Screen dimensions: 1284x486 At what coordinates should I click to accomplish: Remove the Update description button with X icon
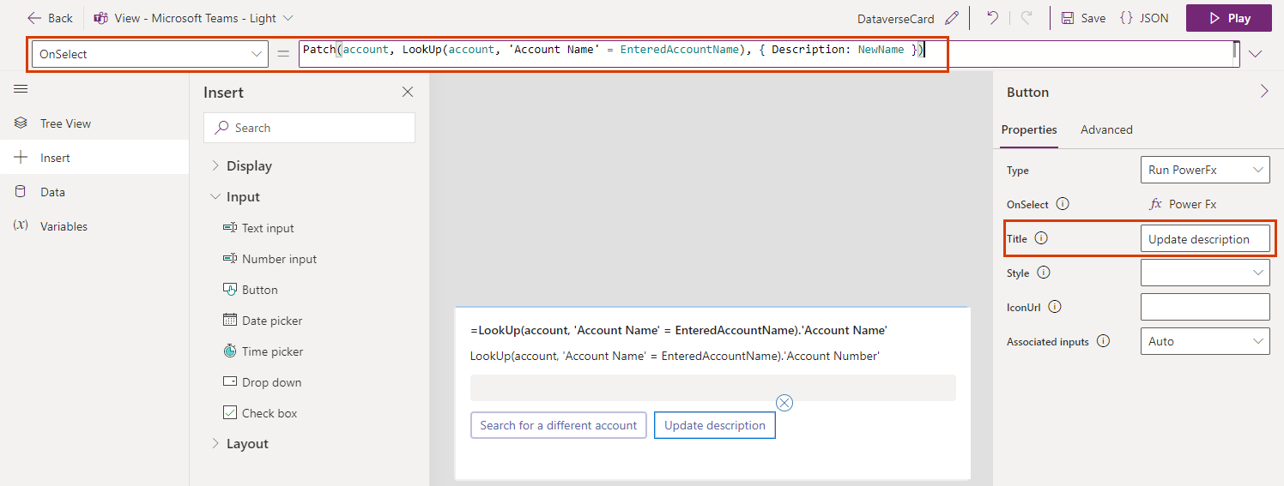click(784, 403)
